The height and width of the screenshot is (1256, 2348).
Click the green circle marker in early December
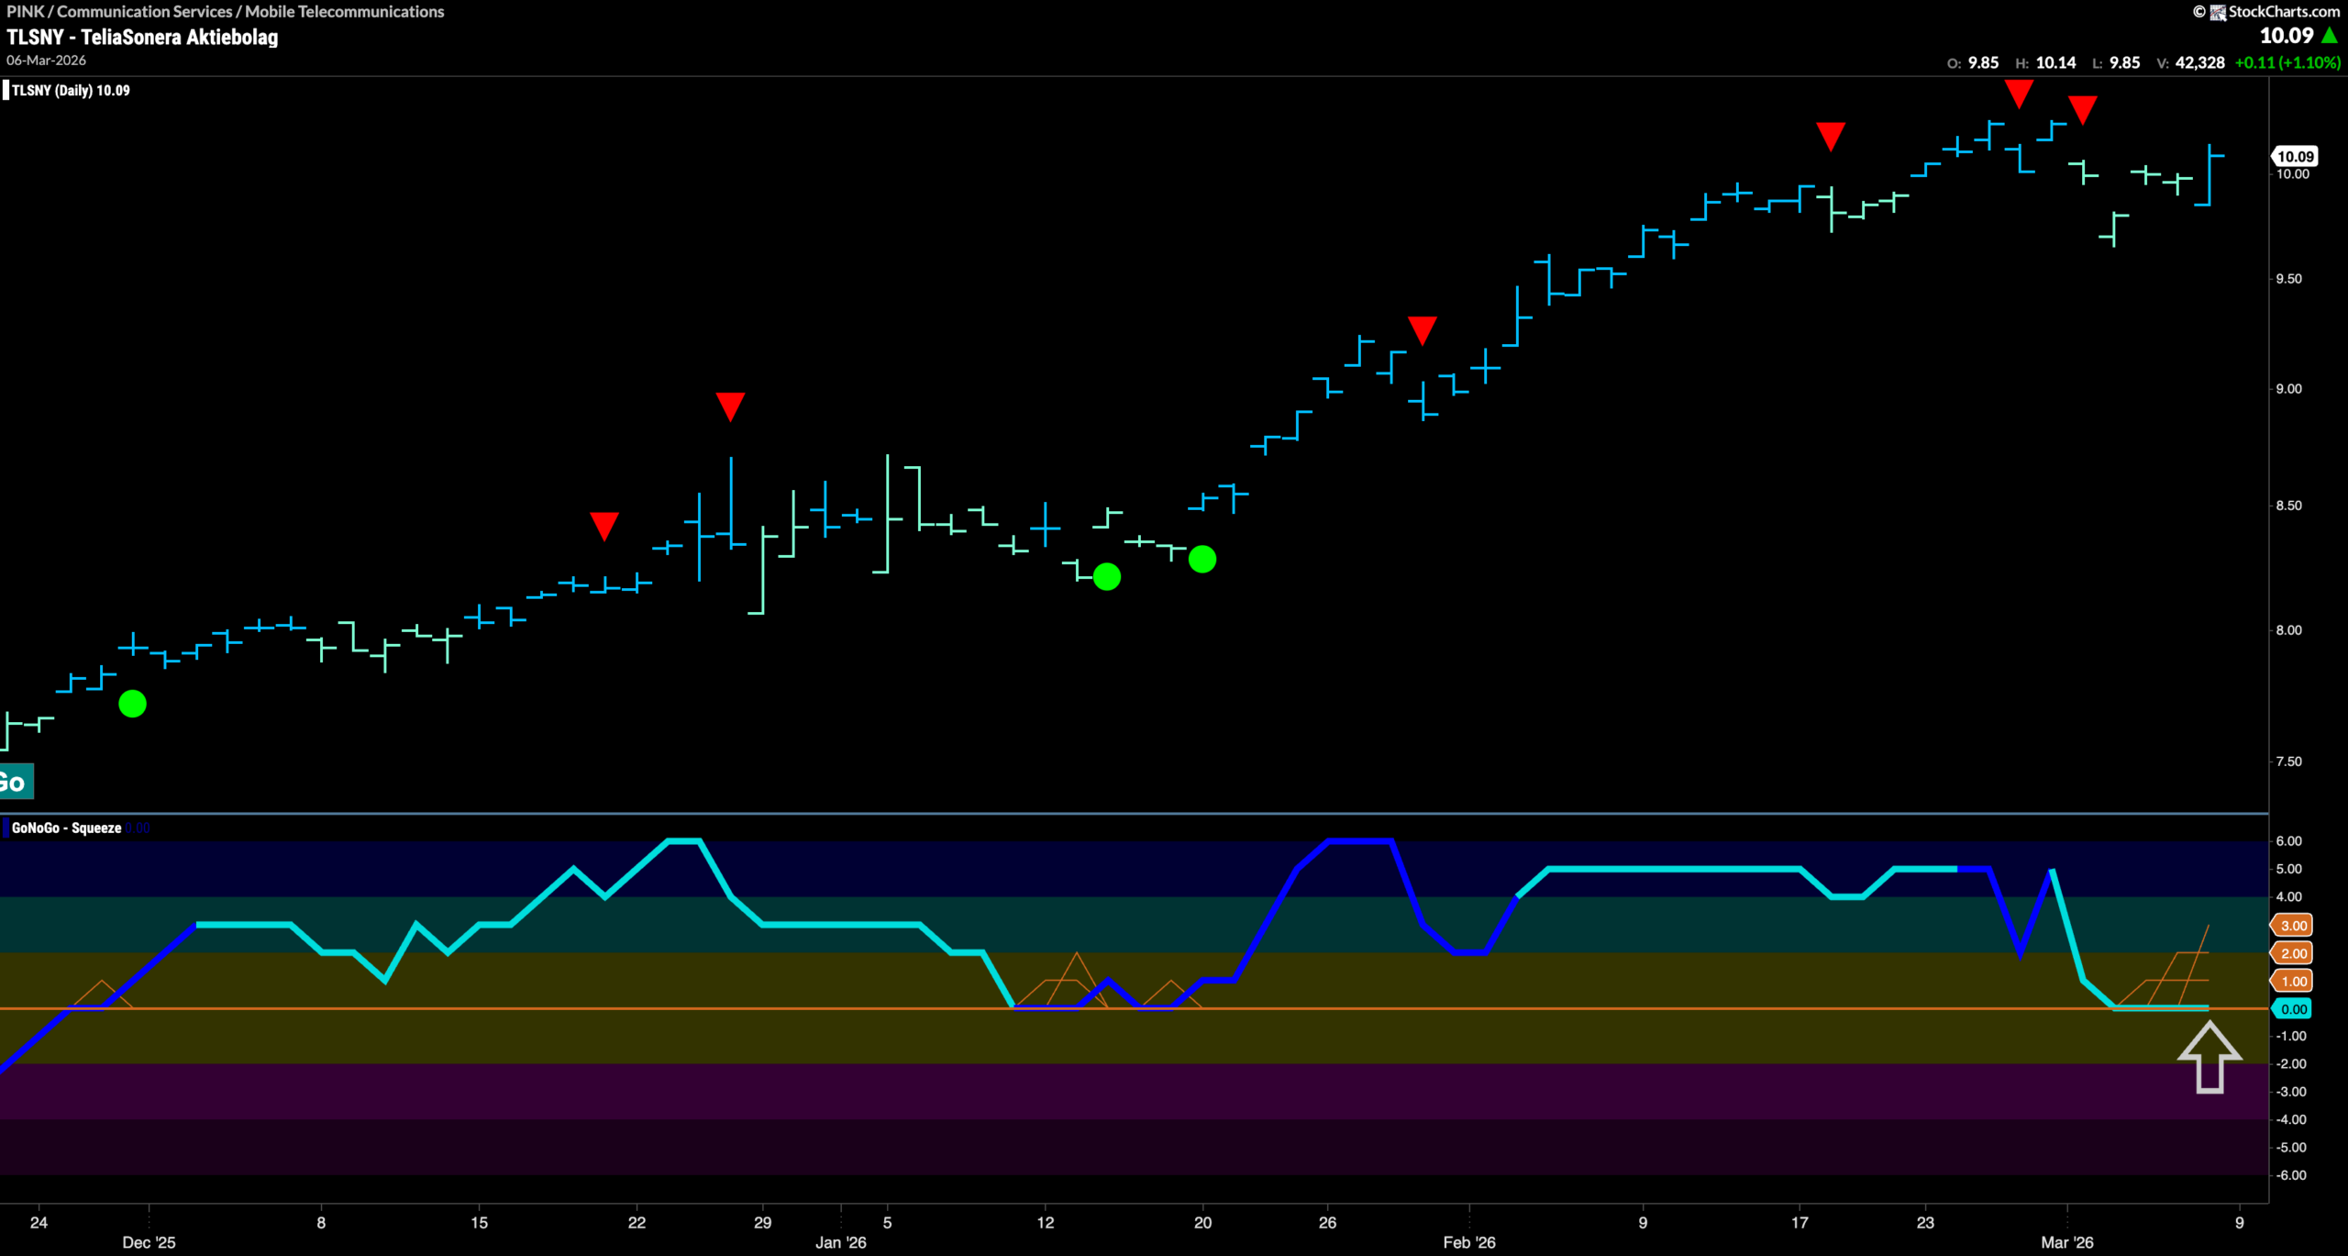[133, 704]
